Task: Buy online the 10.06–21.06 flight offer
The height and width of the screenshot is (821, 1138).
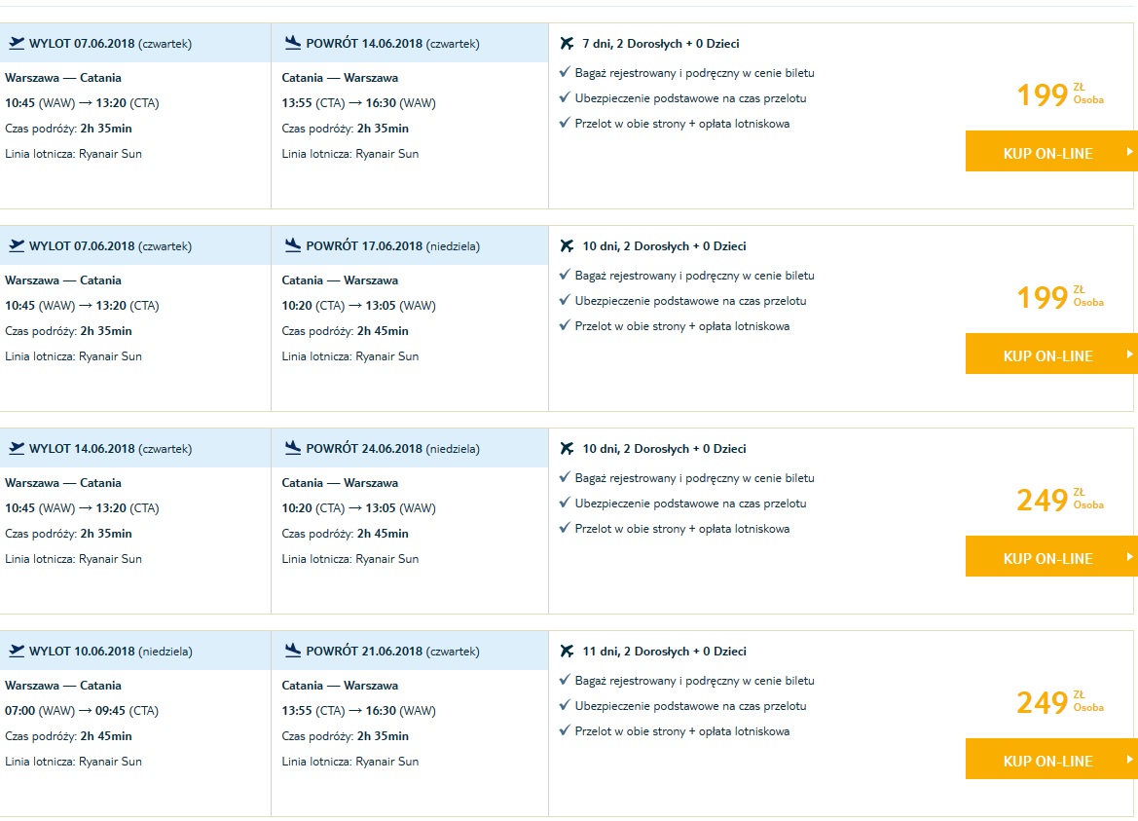Action: click(x=1051, y=760)
